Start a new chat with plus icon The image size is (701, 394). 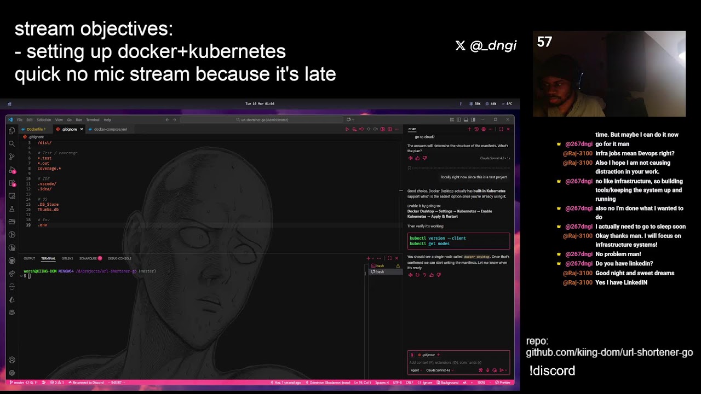469,129
